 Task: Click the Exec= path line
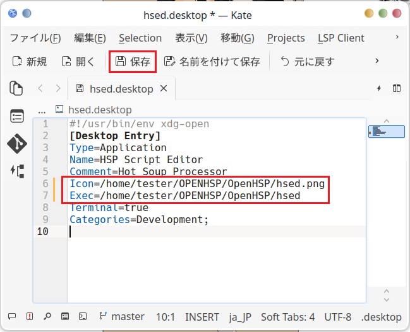point(185,195)
